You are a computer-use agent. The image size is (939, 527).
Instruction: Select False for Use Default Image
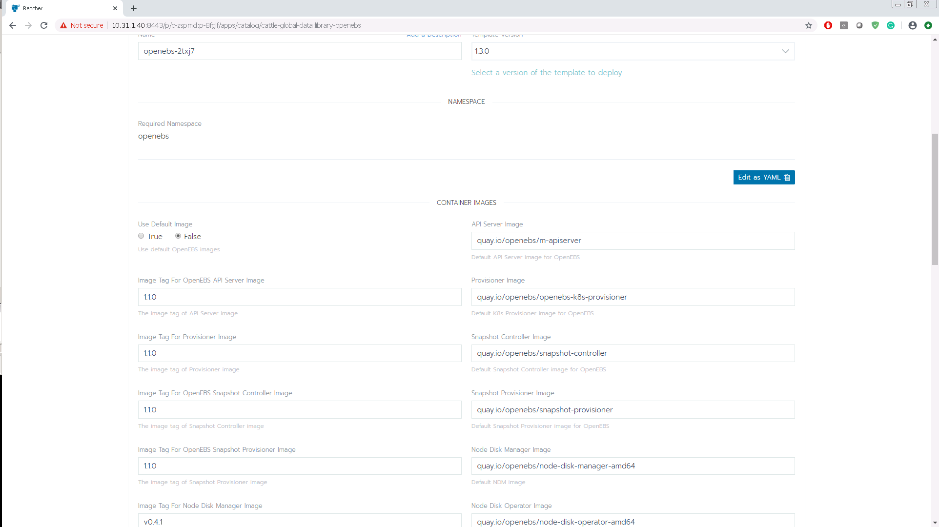tap(178, 236)
